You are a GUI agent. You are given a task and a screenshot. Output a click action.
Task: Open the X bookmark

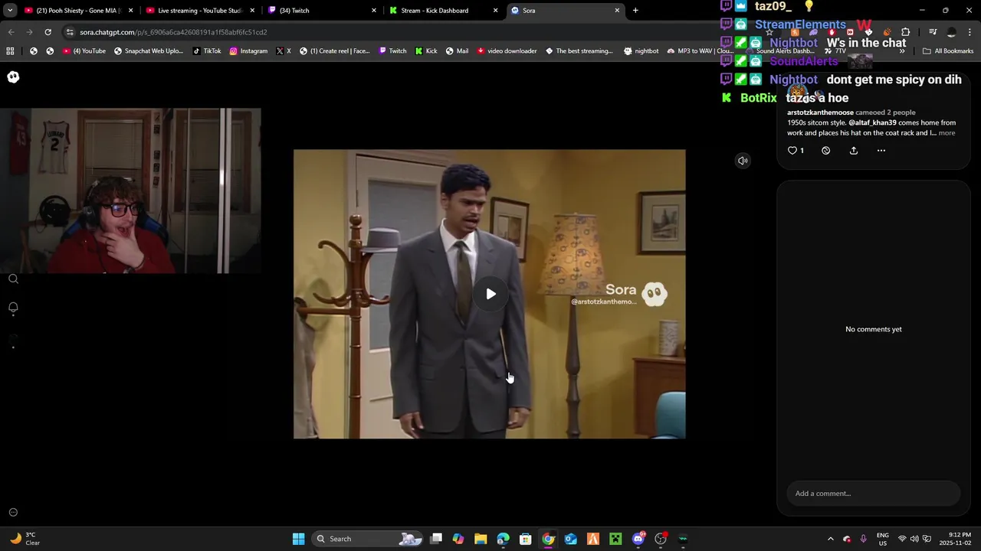tap(284, 51)
